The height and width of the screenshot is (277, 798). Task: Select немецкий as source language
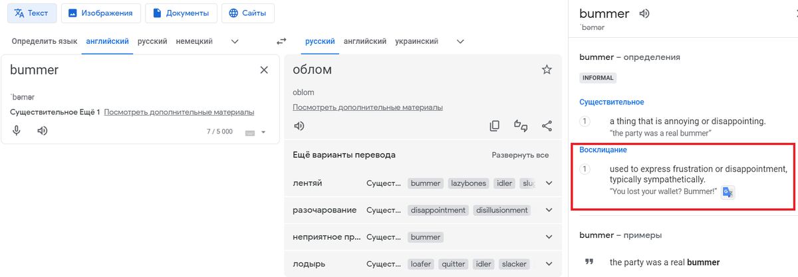click(194, 41)
